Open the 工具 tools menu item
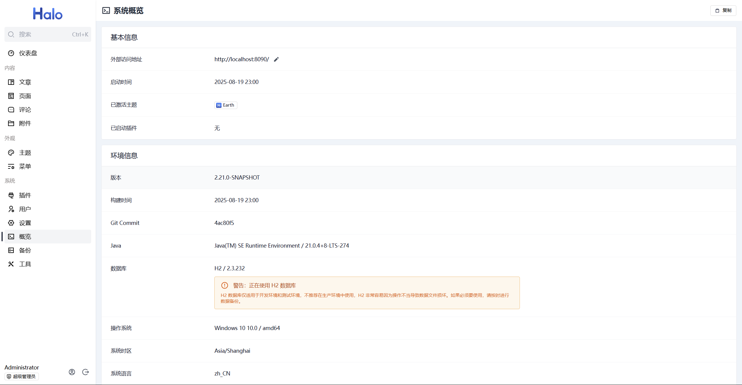742x385 pixels. [25, 264]
